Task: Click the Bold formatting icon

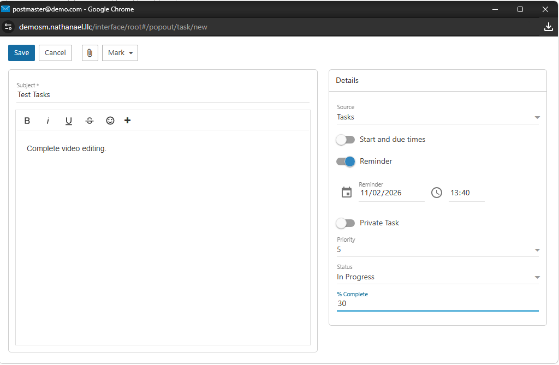Action: coord(27,121)
